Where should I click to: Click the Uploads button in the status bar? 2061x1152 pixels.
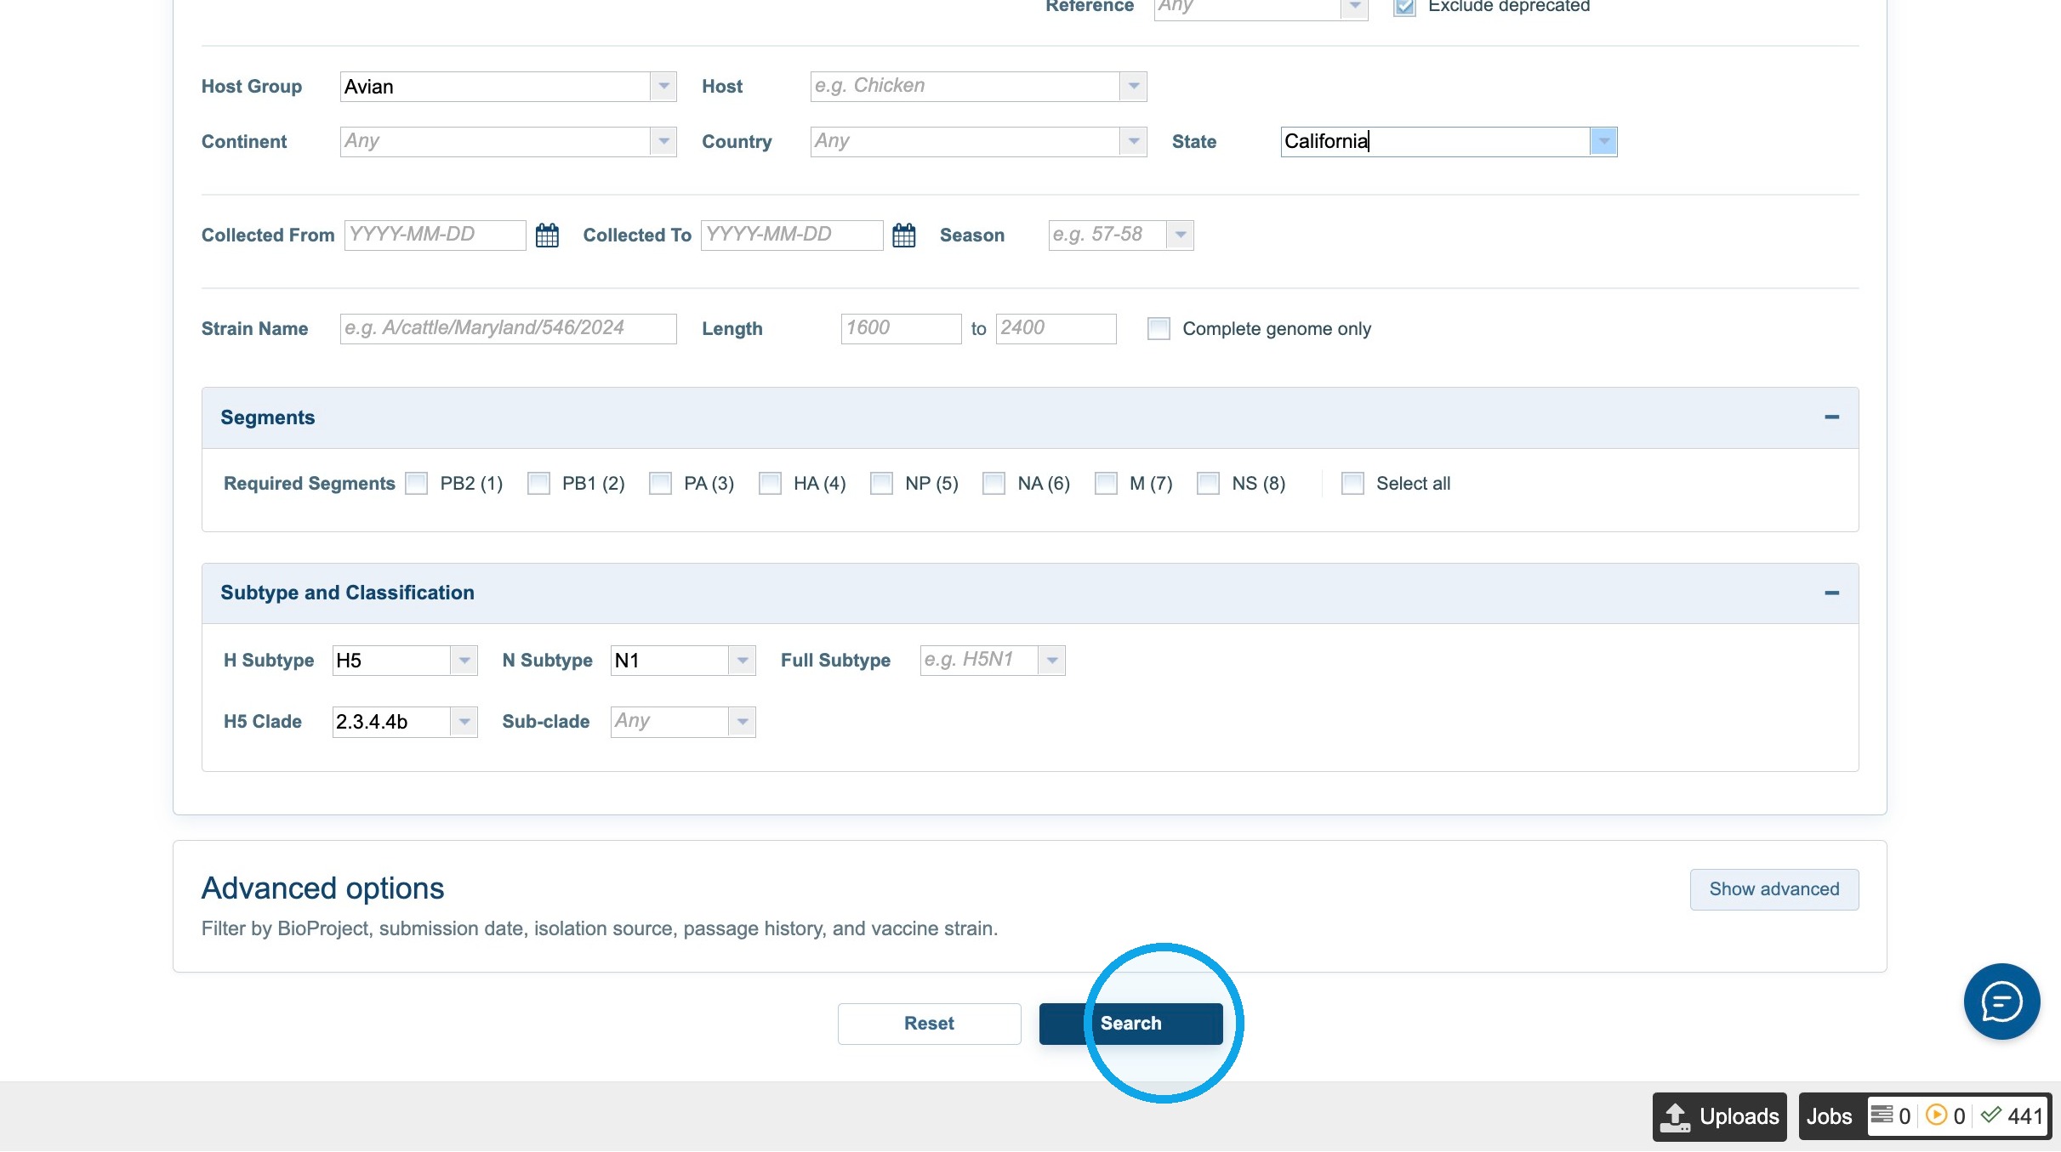1719,1116
